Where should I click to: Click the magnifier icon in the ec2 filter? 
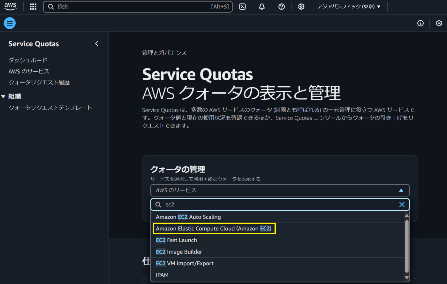pyautogui.click(x=158, y=205)
